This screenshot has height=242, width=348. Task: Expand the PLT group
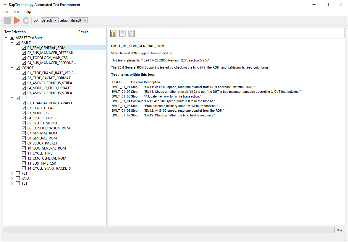12,173
